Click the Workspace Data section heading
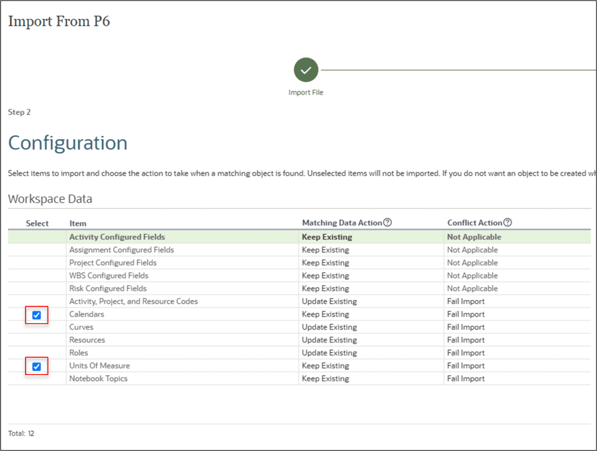 (x=50, y=199)
